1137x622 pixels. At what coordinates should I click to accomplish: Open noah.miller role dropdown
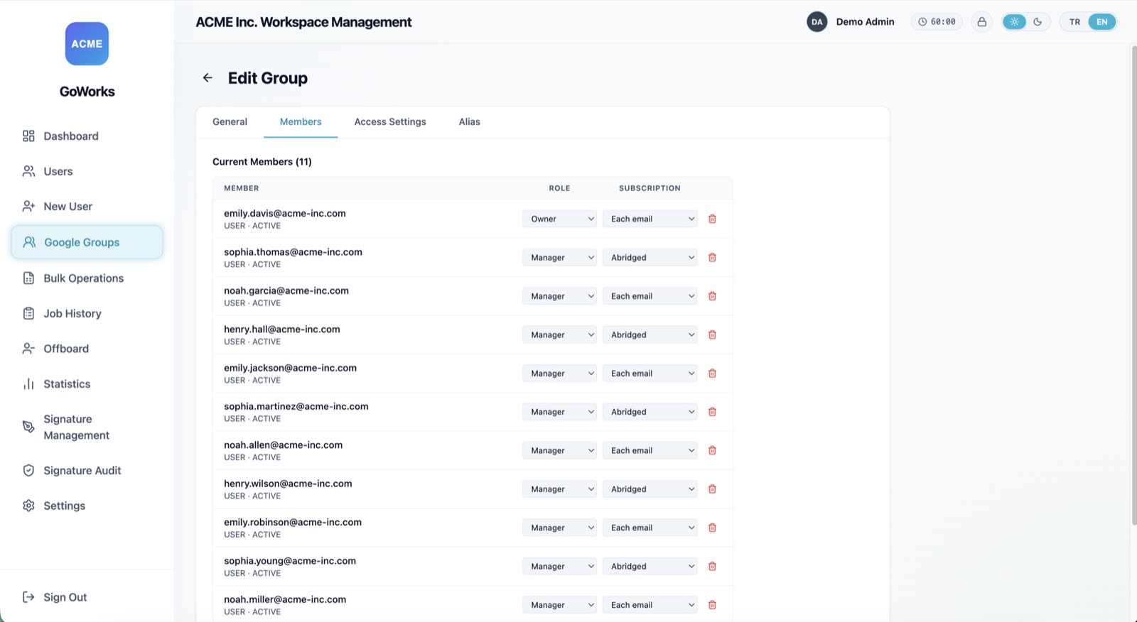click(559, 605)
